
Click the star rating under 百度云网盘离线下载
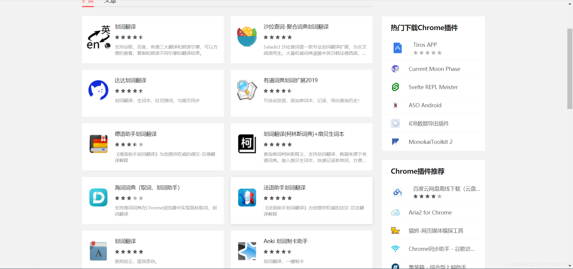427,196
